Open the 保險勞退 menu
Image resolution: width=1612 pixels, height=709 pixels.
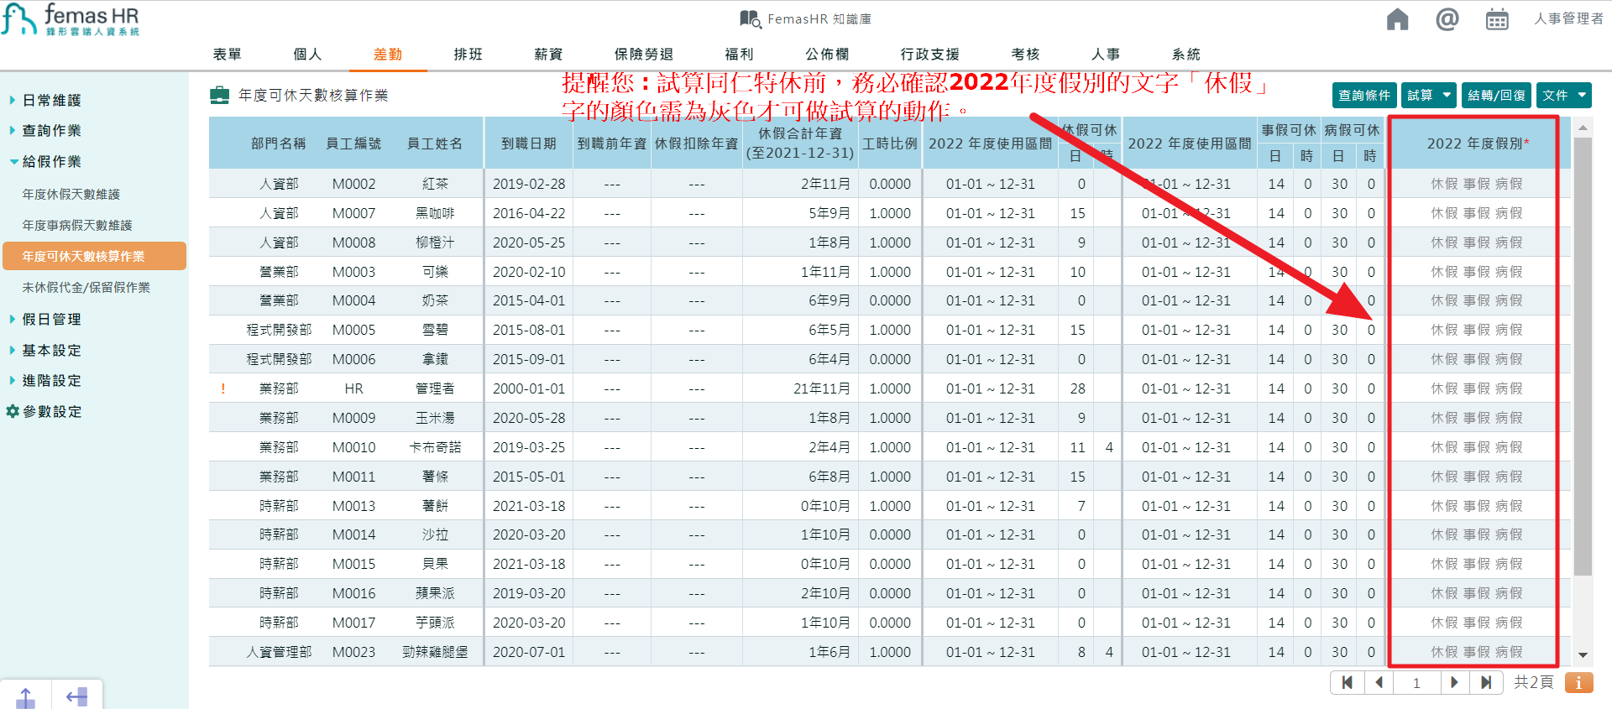(643, 54)
